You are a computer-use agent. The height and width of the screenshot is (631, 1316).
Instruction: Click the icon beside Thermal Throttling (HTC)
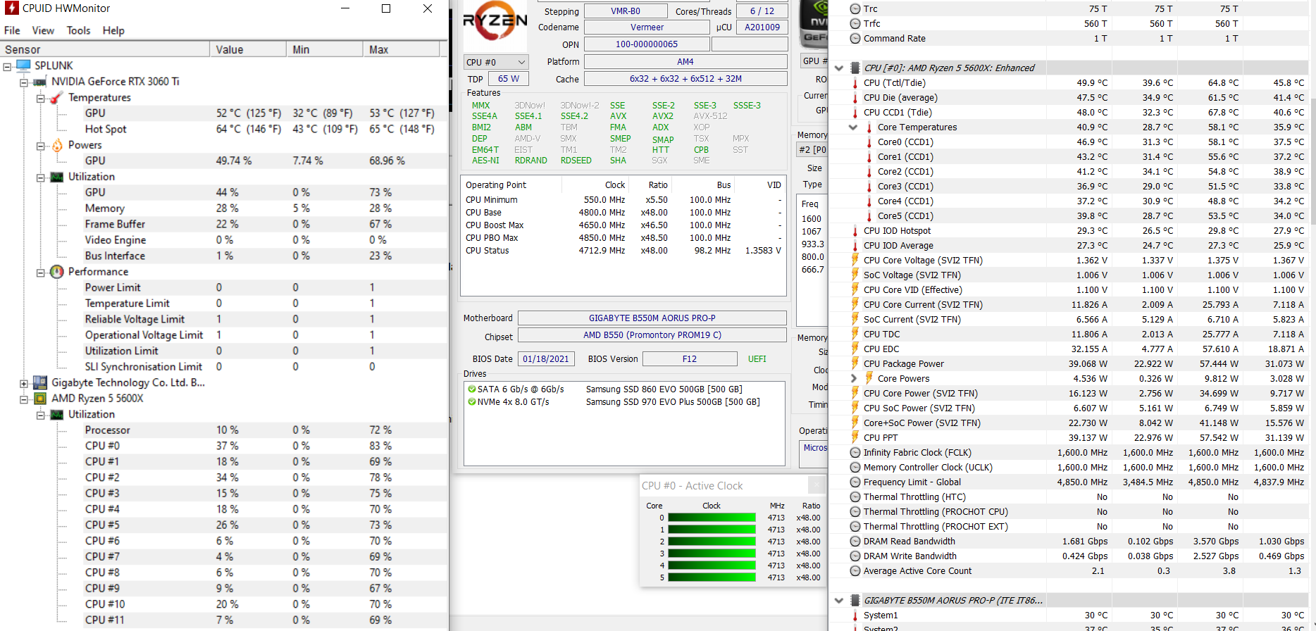[x=855, y=497]
